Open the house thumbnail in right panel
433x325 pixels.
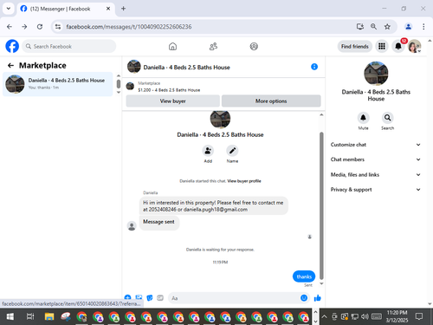(x=376, y=74)
